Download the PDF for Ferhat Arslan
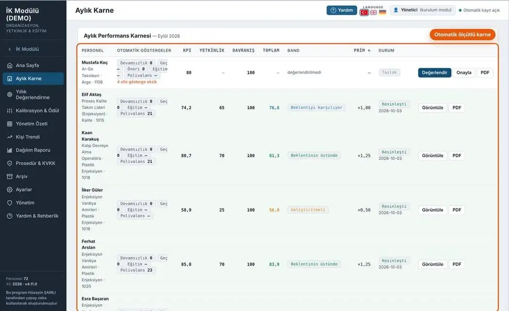 (457, 265)
